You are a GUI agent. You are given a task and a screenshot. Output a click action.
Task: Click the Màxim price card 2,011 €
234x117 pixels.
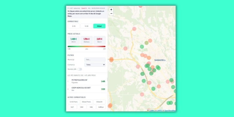(x=100, y=40)
